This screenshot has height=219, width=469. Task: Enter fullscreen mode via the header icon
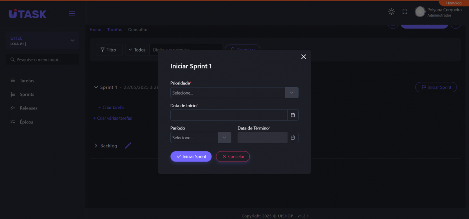[x=405, y=12]
